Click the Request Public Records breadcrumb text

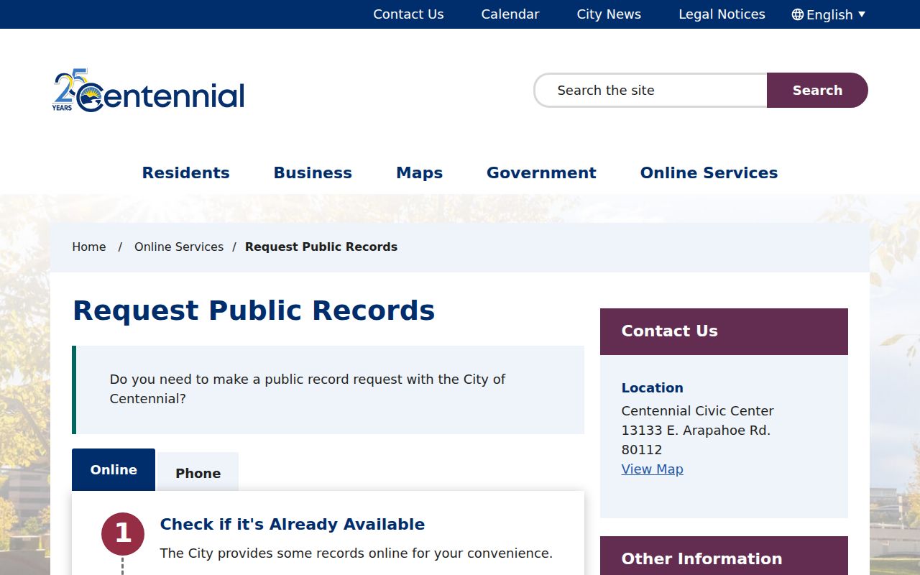coord(321,247)
